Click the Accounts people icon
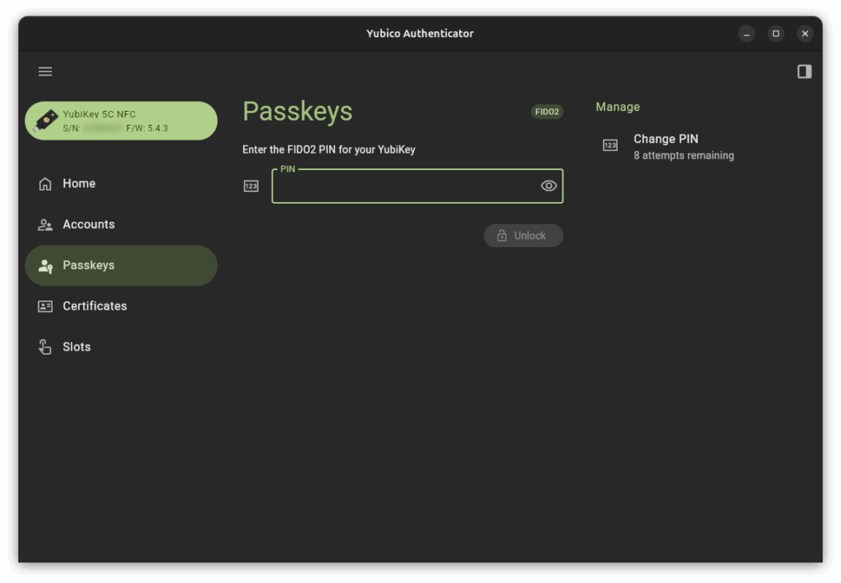The width and height of the screenshot is (841, 583). click(x=45, y=225)
